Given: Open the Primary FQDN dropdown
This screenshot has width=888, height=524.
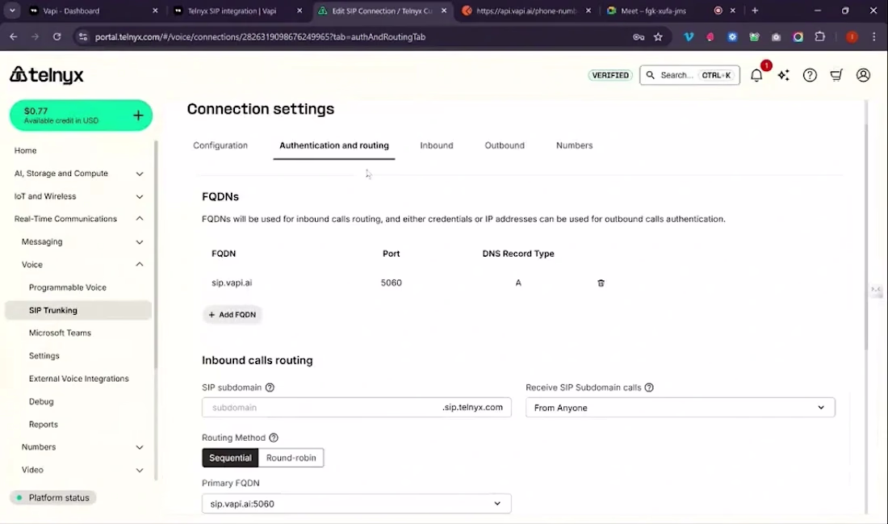Looking at the screenshot, I should pyautogui.click(x=356, y=504).
